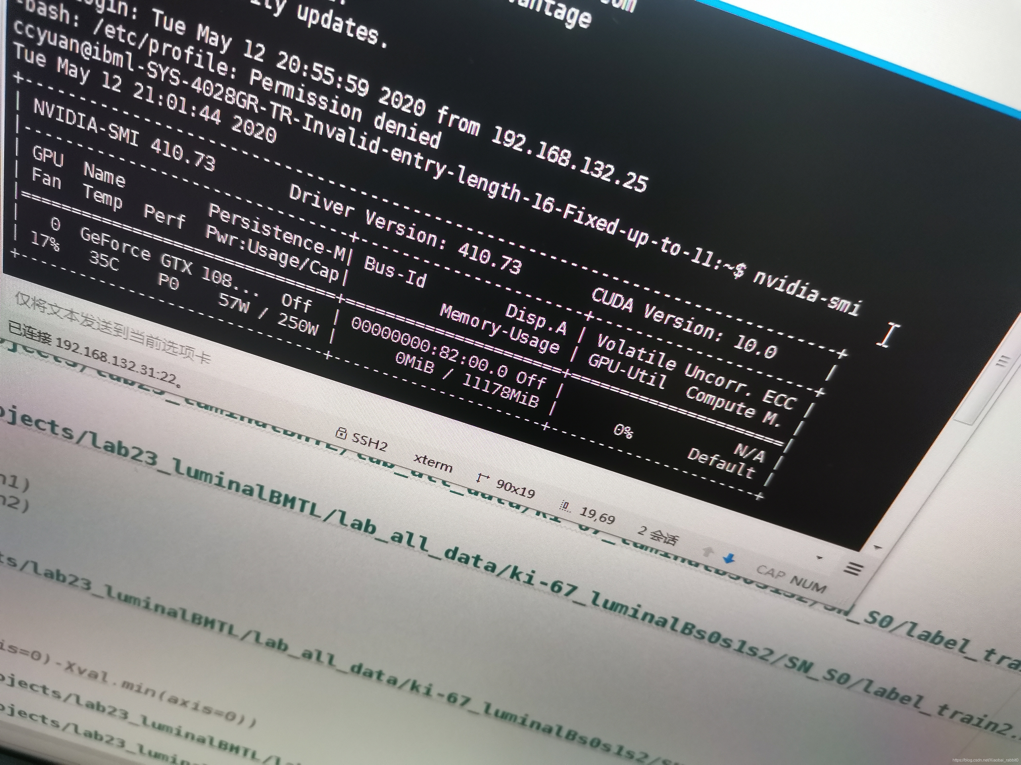Click the cursor position icon before 19,69
The width and height of the screenshot is (1021, 765).
tap(565, 507)
